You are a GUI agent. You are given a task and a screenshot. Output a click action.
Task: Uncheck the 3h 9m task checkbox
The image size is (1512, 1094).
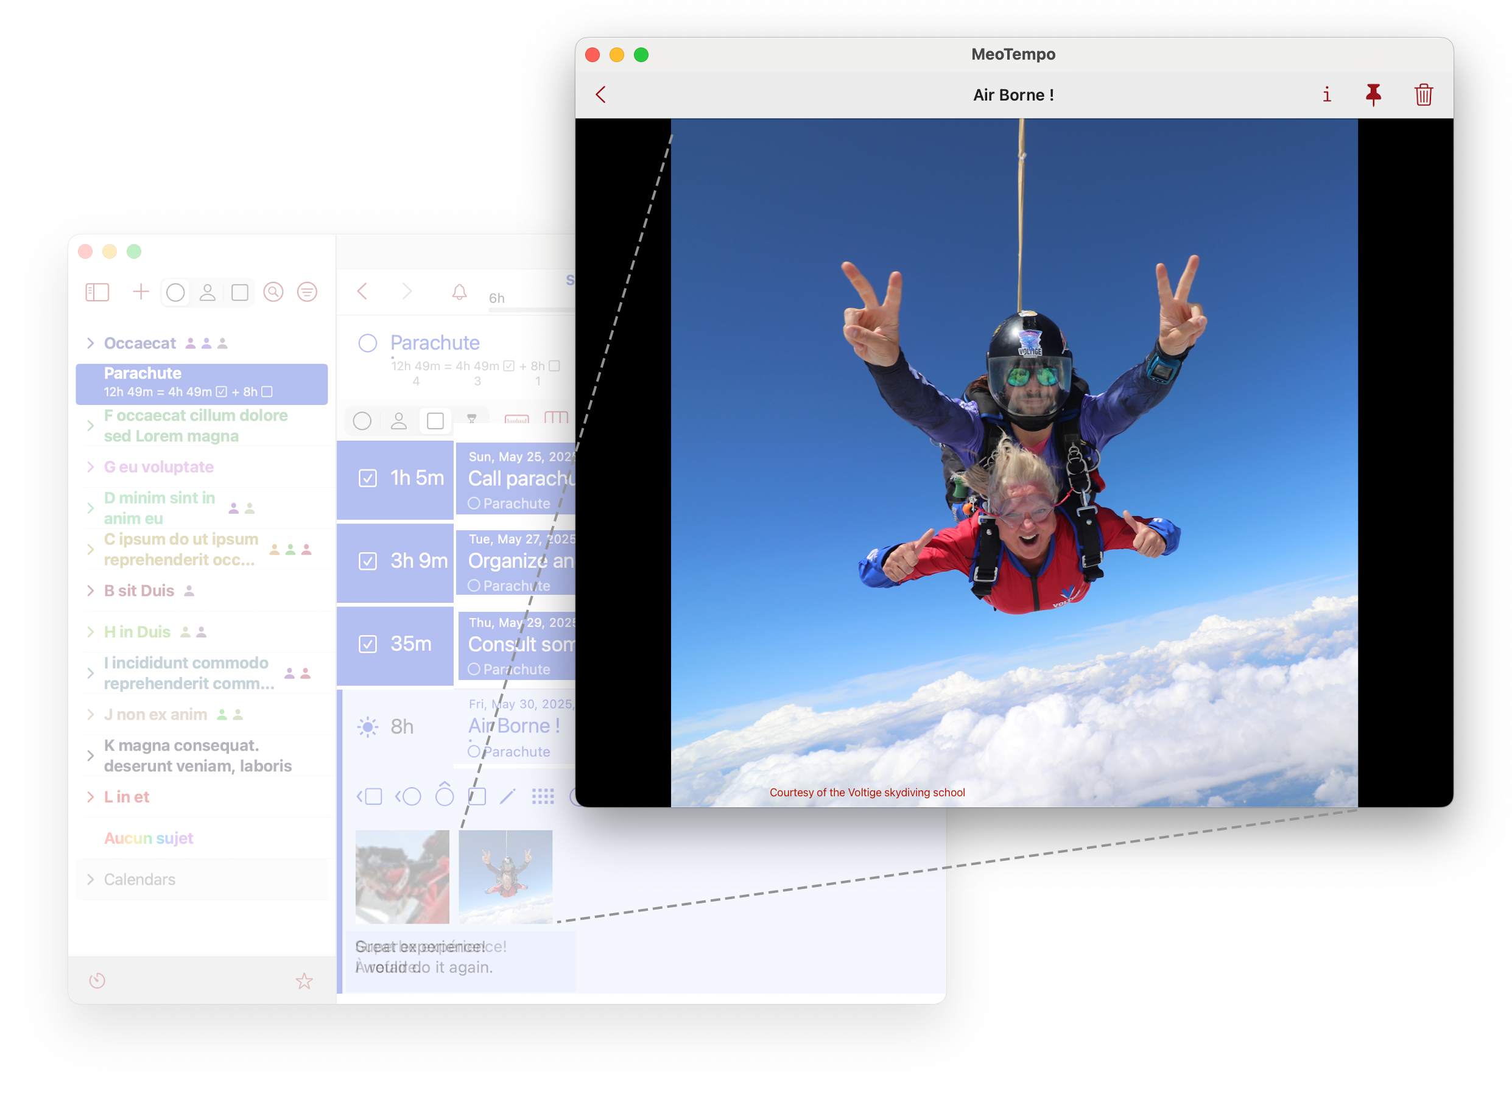tap(367, 561)
